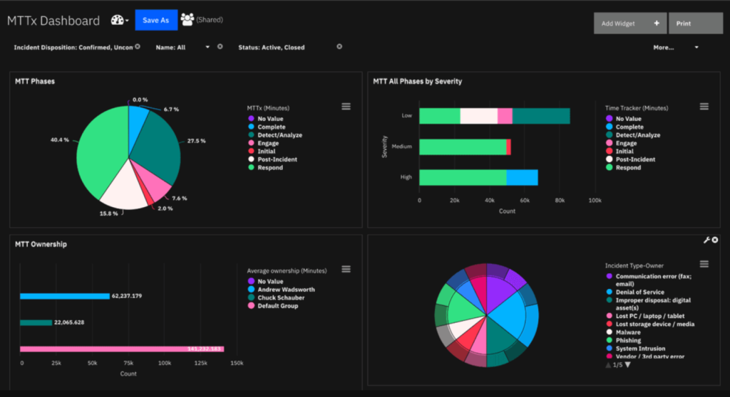Screen dimensions: 730x397
Task: Click the wrench edit icon on the widget
Action: coord(706,240)
